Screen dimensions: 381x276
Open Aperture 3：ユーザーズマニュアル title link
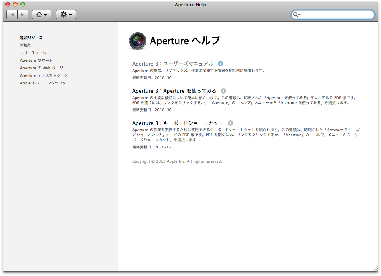(x=173, y=64)
